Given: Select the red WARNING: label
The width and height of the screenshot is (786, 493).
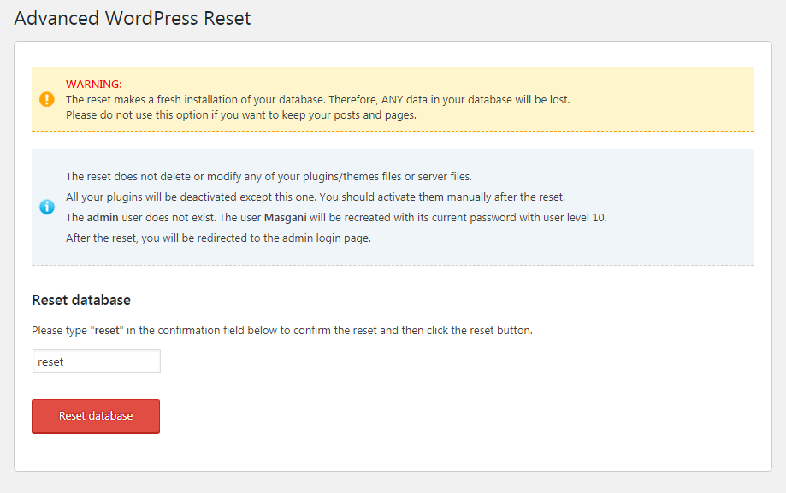Looking at the screenshot, I should (x=94, y=85).
